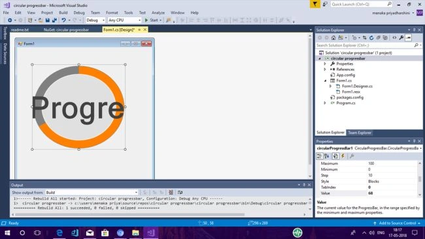Expand the Program.cs node
The width and height of the screenshot is (425, 239).
pos(325,103)
